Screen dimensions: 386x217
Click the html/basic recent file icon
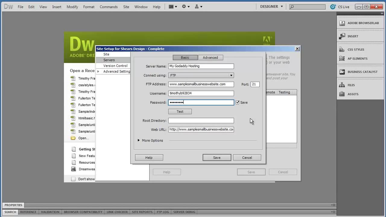click(73, 118)
